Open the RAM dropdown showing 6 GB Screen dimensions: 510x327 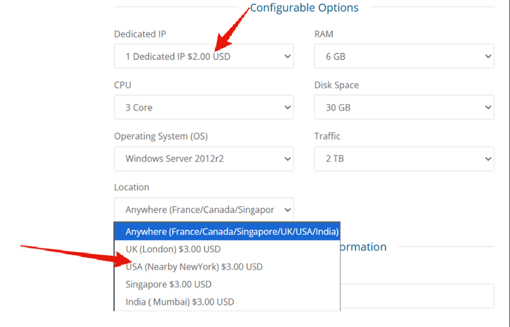coord(404,57)
